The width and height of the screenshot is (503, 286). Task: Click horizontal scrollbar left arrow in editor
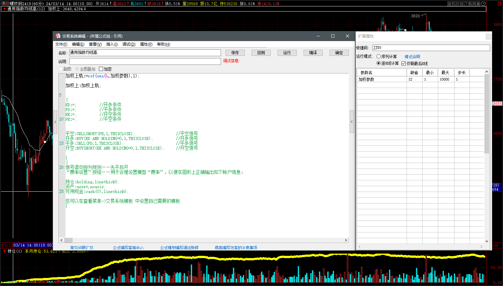click(61, 240)
